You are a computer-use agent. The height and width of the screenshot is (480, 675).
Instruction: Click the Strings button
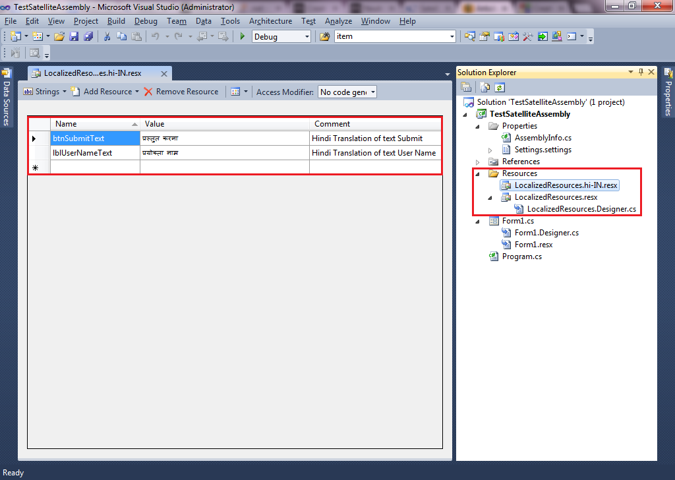pos(42,91)
